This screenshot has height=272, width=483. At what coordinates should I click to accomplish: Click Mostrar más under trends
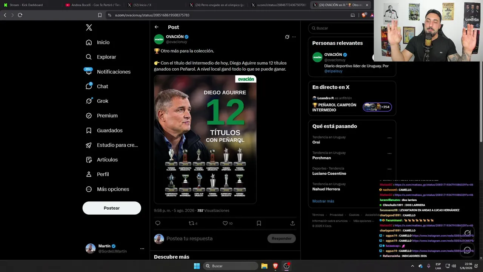(323, 201)
